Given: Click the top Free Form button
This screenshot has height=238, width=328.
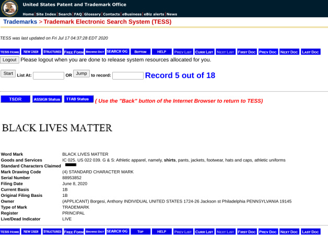Looking at the screenshot, I should point(74,52).
